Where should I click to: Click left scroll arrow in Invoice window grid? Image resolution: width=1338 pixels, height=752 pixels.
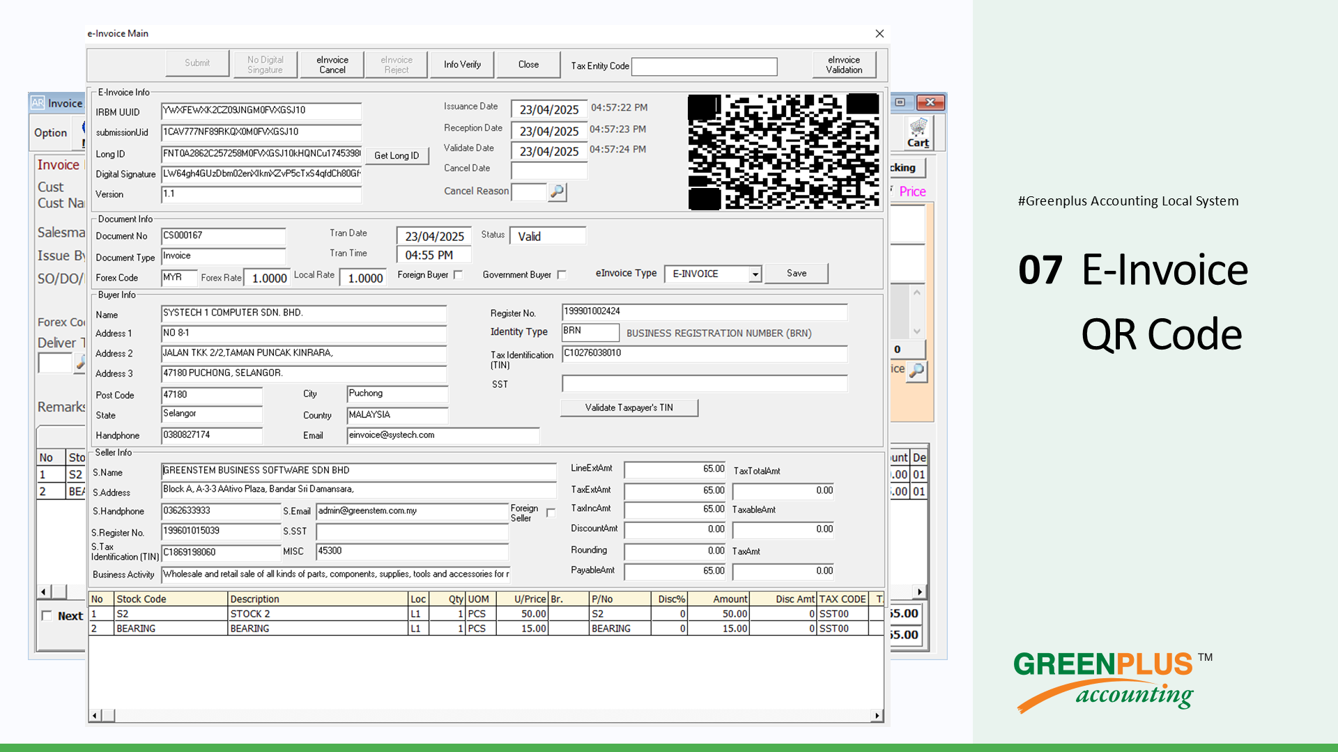[43, 592]
